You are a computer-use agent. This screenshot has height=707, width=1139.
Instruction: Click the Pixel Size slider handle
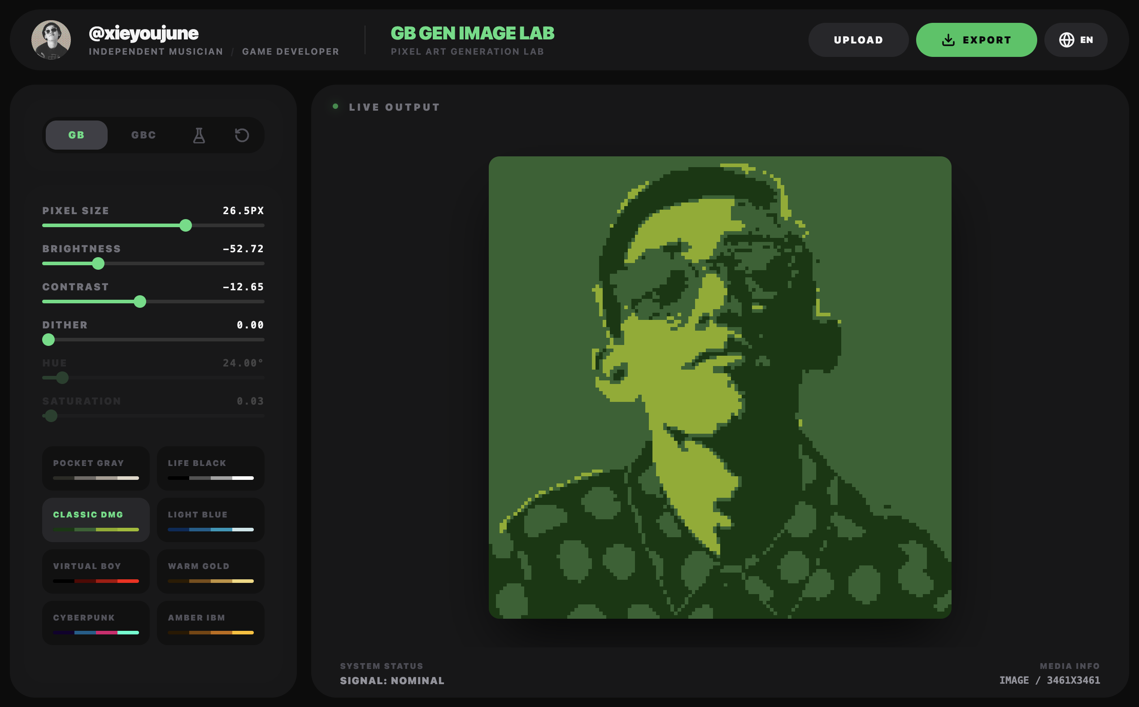tap(186, 225)
